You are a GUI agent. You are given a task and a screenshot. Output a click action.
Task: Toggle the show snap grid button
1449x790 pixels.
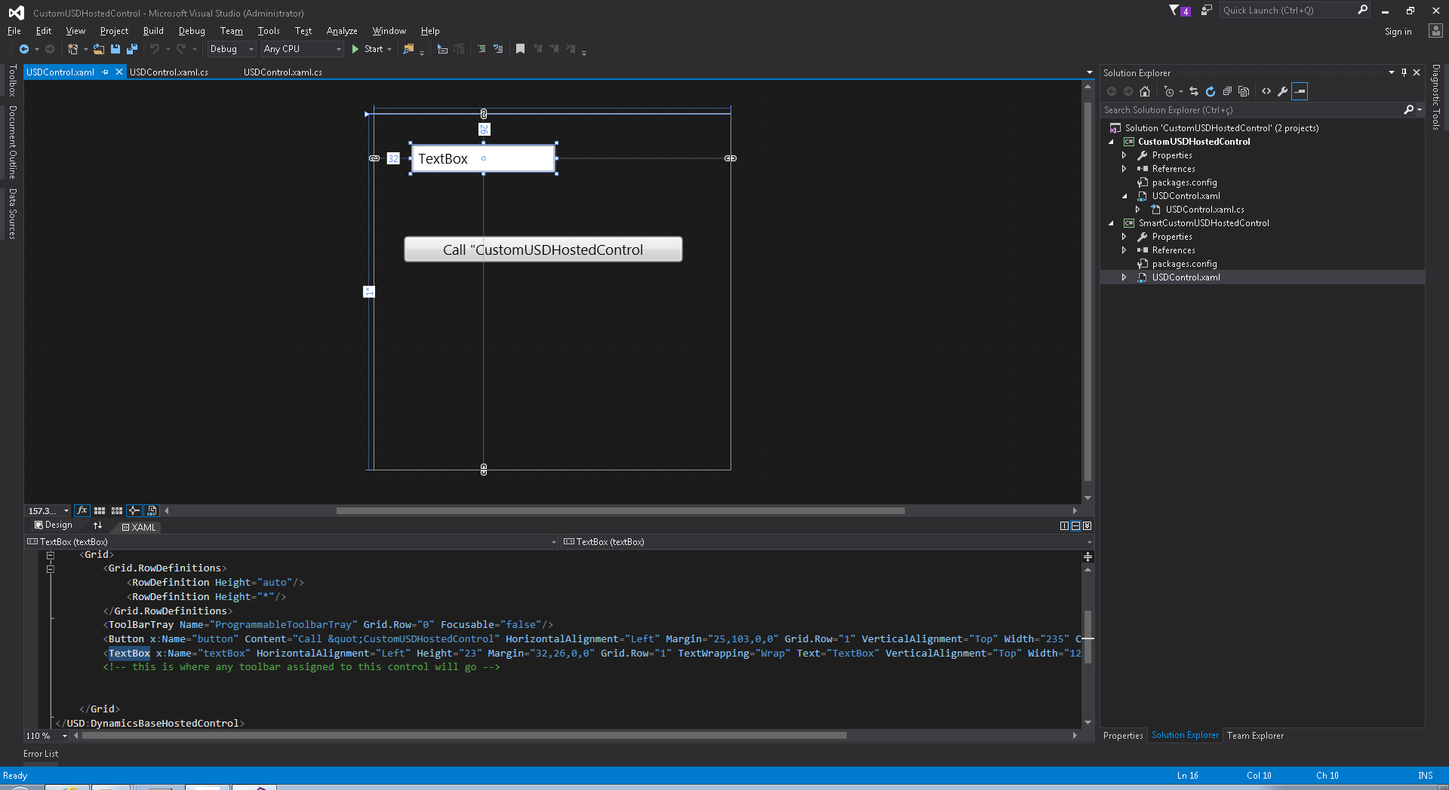pyautogui.click(x=100, y=511)
